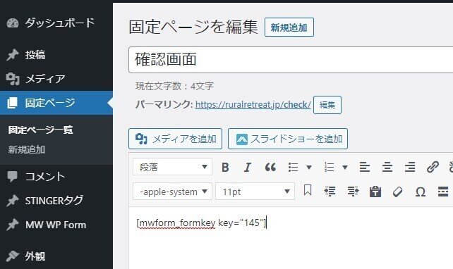Open the paragraph format (段落) dropdown

(x=172, y=167)
